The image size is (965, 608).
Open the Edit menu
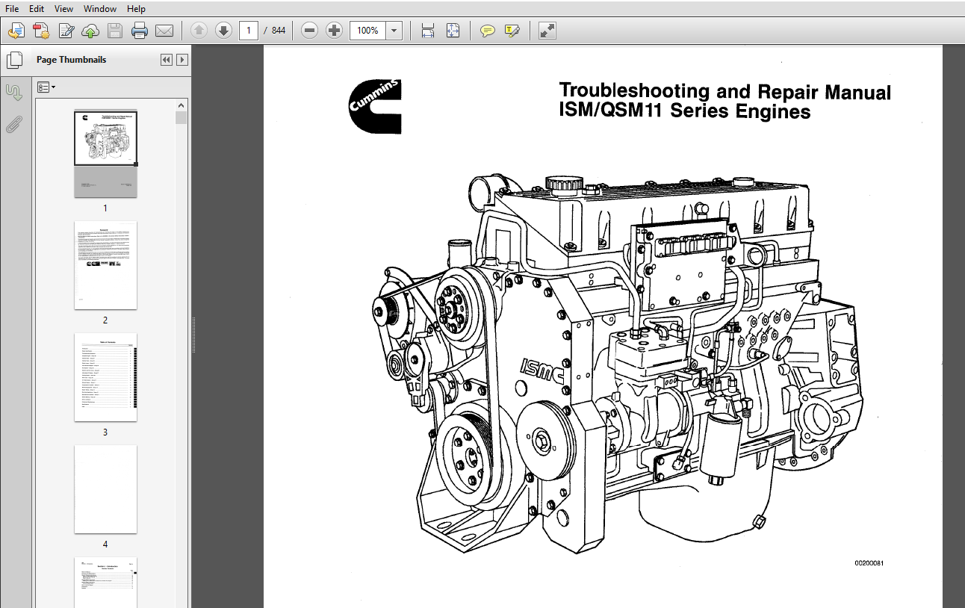point(37,9)
